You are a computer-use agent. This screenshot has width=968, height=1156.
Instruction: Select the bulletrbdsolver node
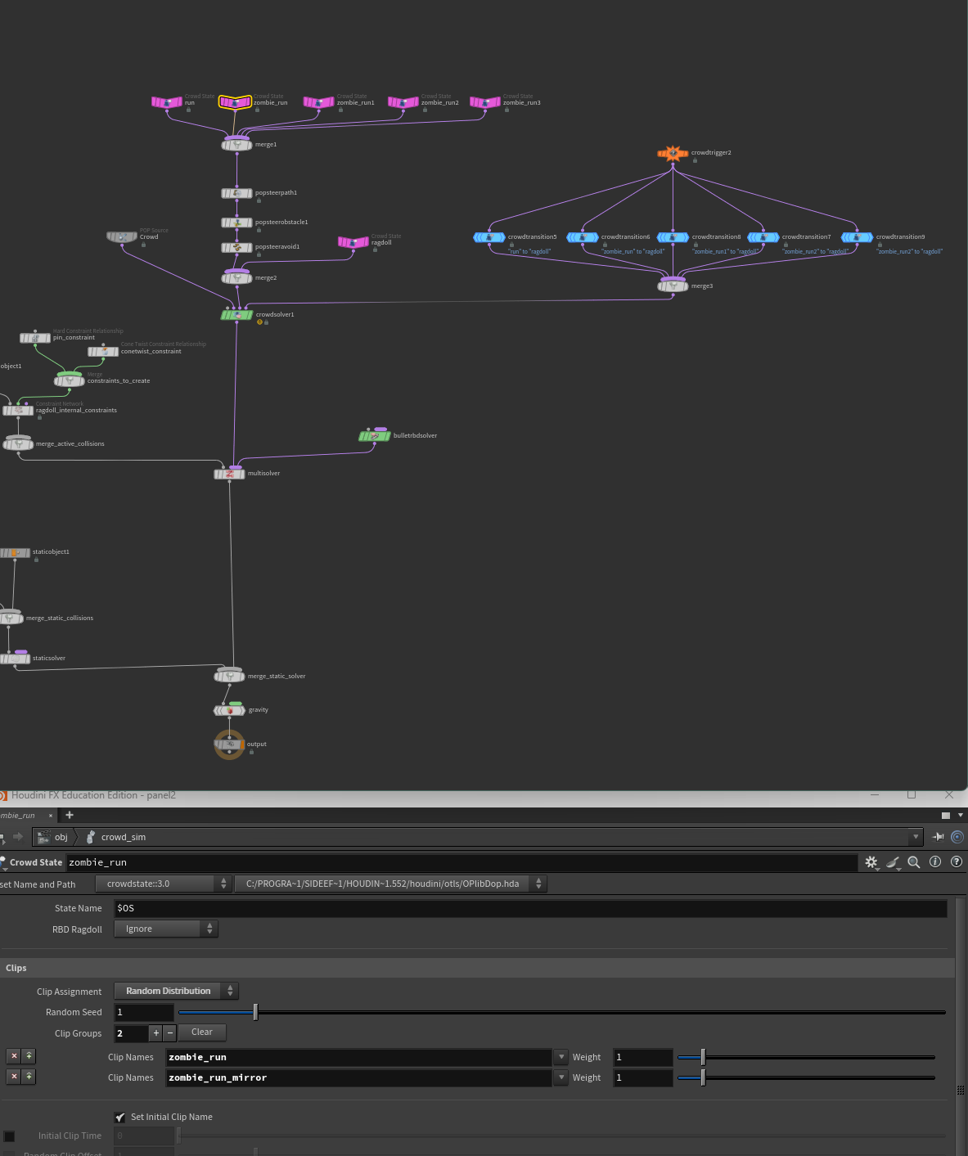pyautogui.click(x=375, y=436)
